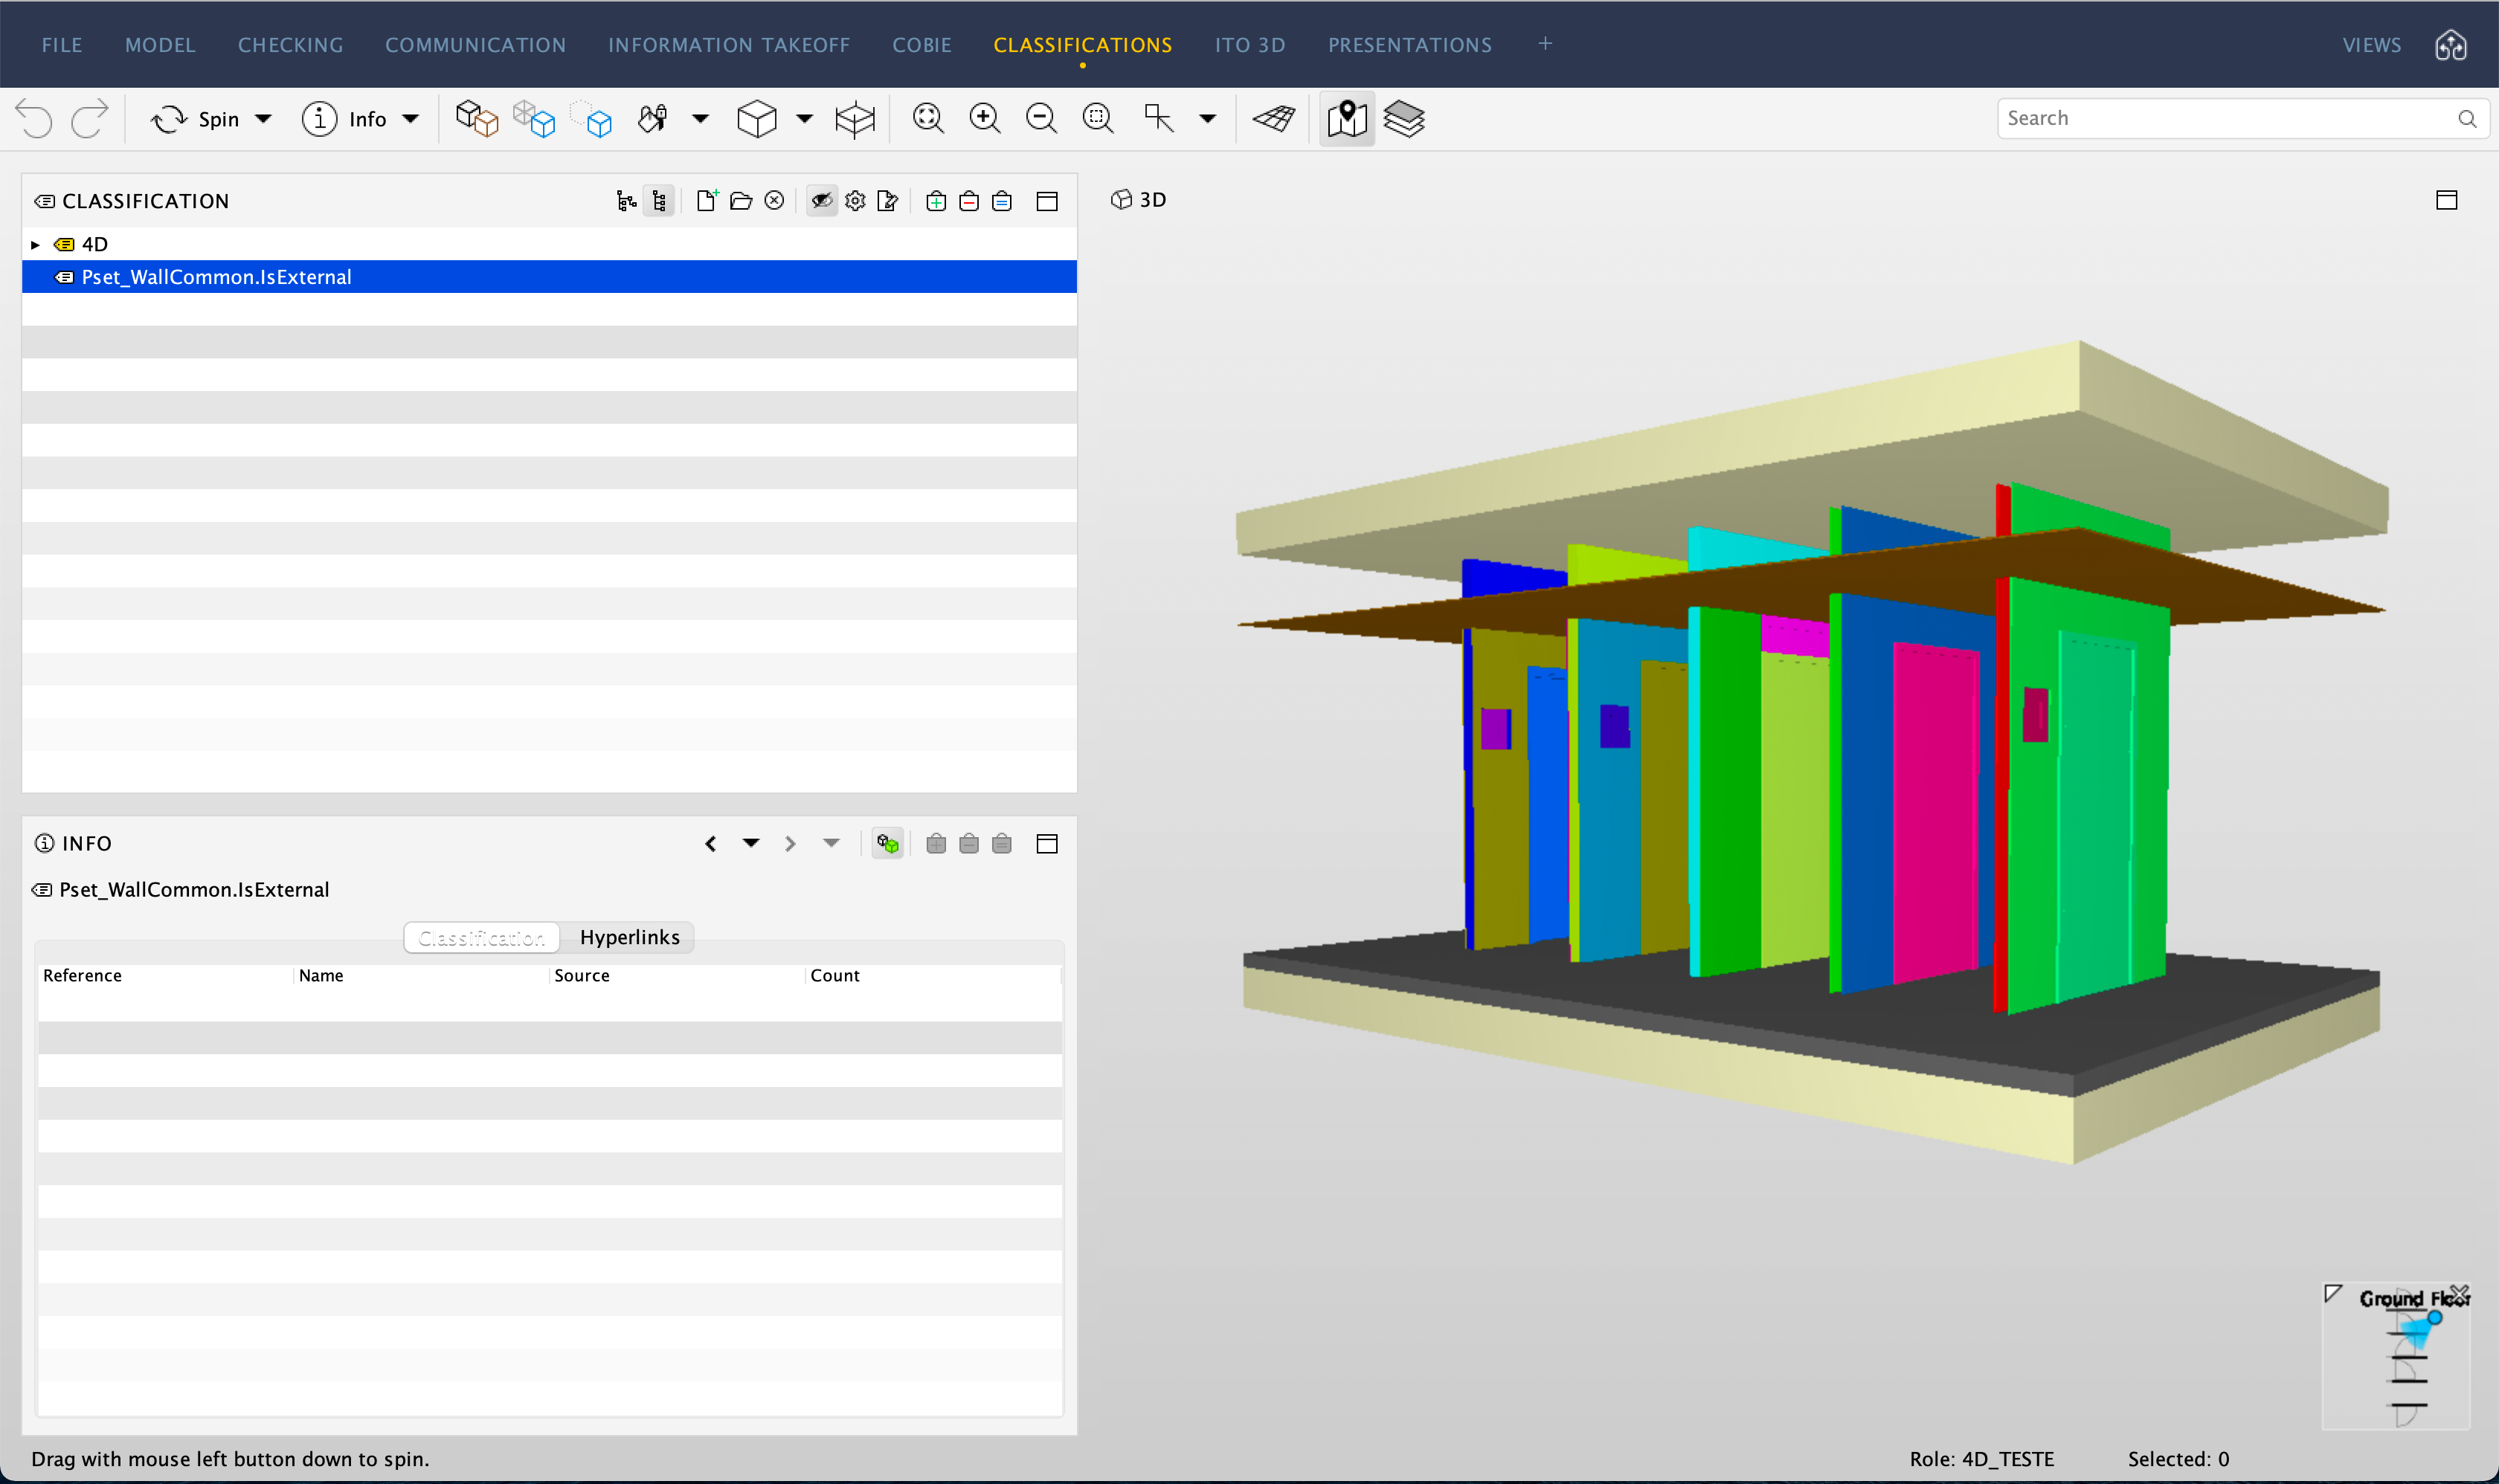Open the Info tool dropdown arrow
The height and width of the screenshot is (1484, 2499).
[410, 119]
